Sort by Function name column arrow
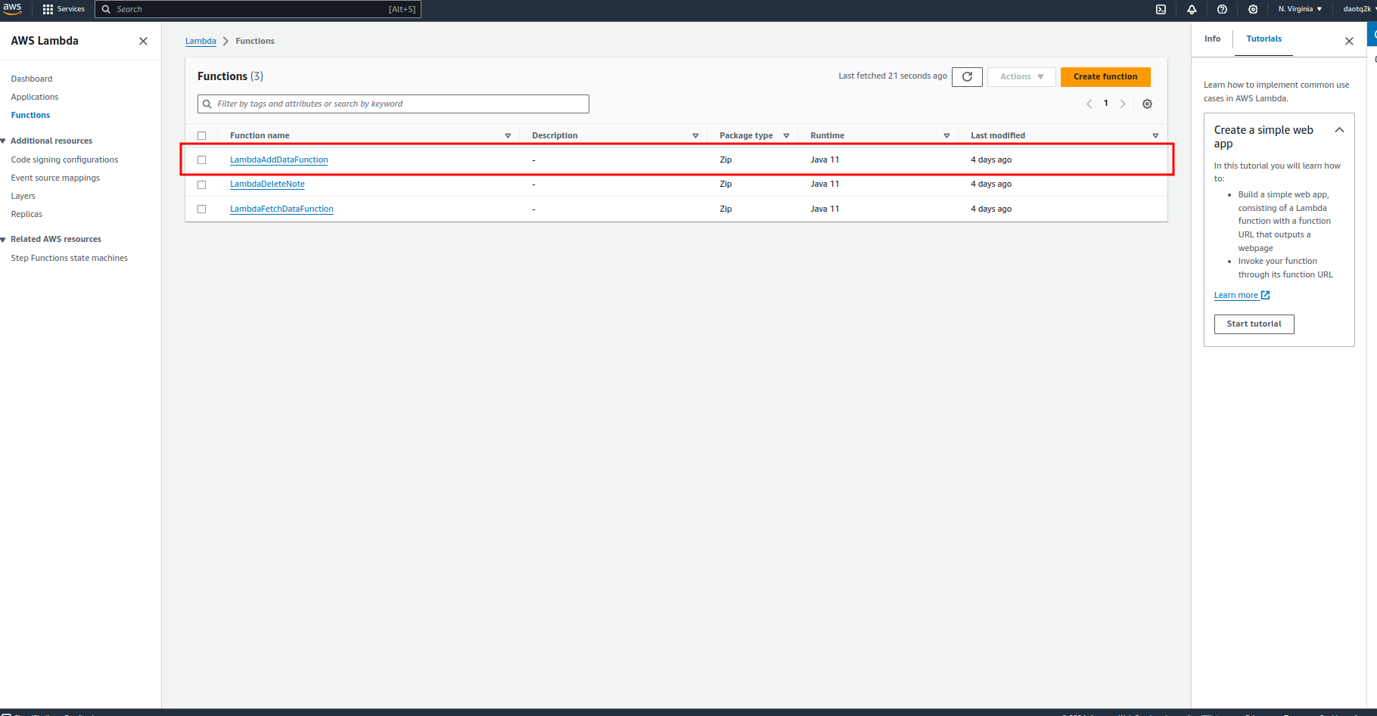1377x716 pixels. 508,135
